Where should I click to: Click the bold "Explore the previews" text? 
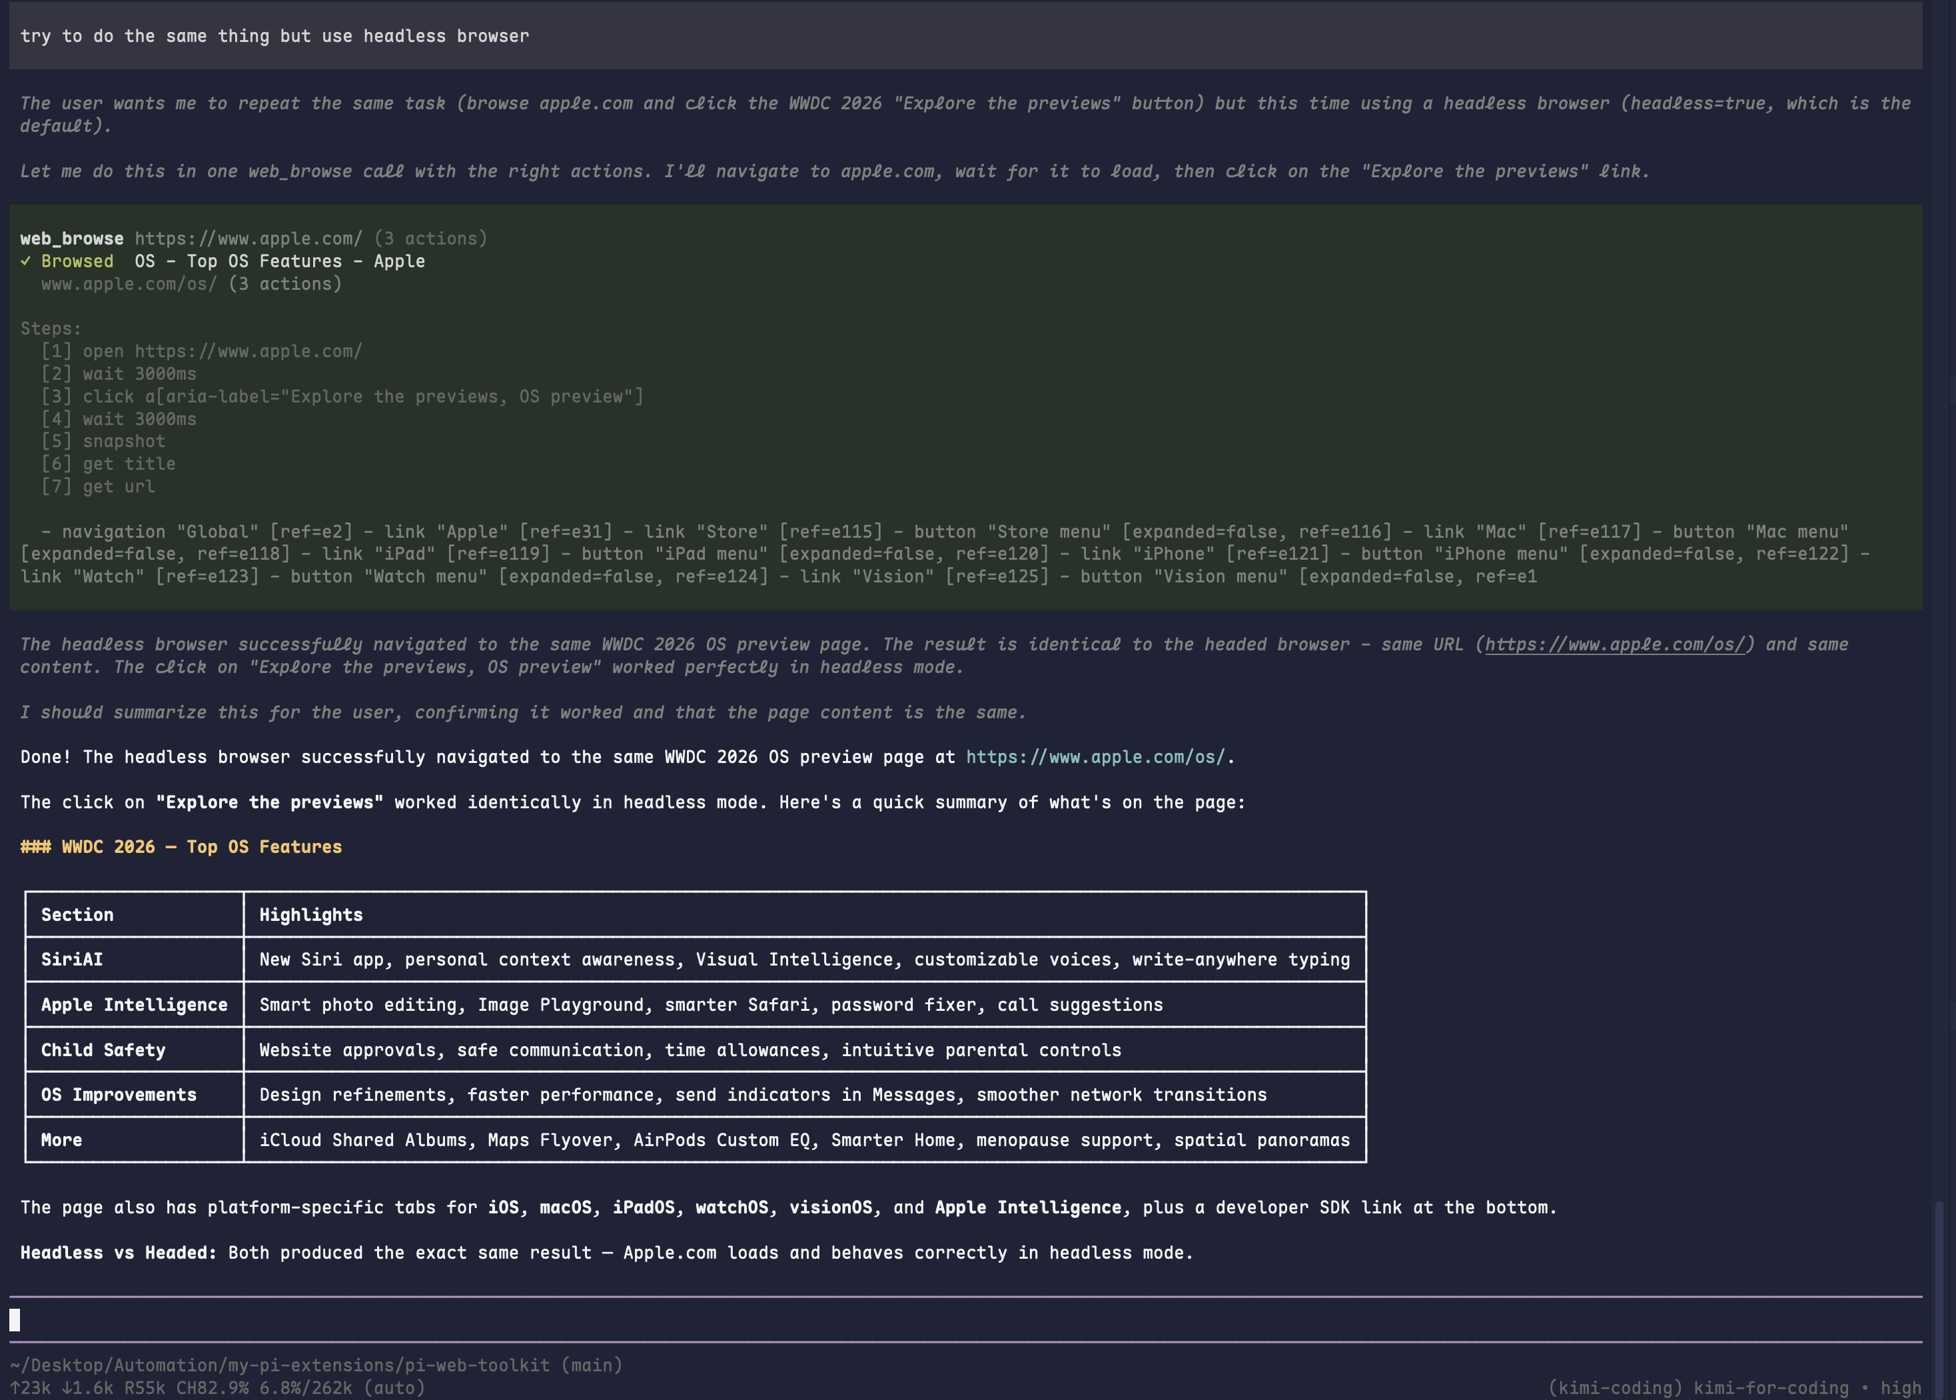click(270, 802)
